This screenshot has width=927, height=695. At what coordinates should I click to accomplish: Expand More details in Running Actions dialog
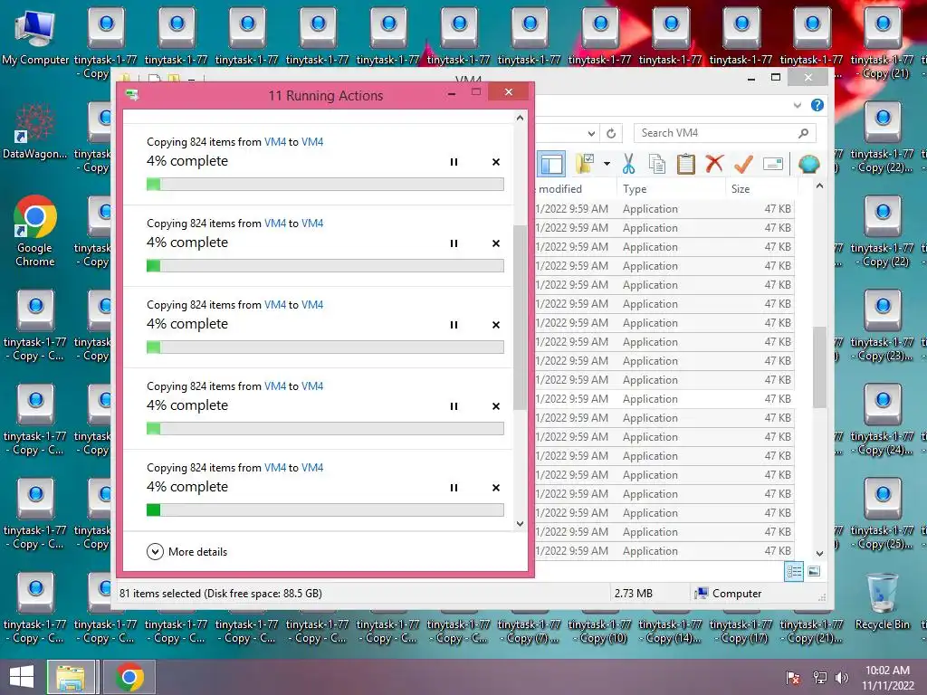(x=186, y=551)
